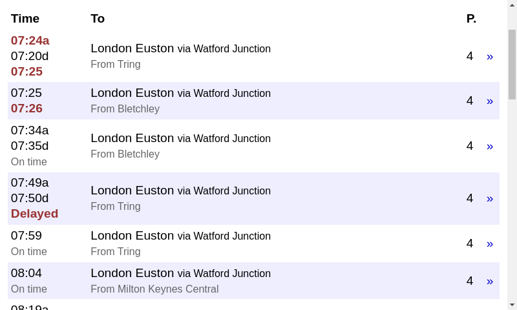Click the » arrow on 07:25 Bletchley row
Screen dimensions: 517x310
[490, 101]
